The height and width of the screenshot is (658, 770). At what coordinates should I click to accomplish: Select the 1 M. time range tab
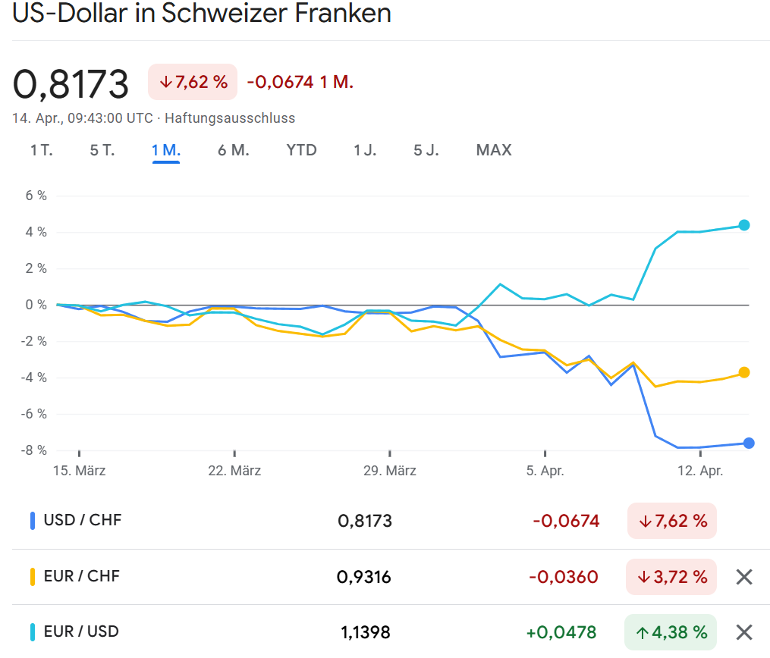tap(165, 150)
